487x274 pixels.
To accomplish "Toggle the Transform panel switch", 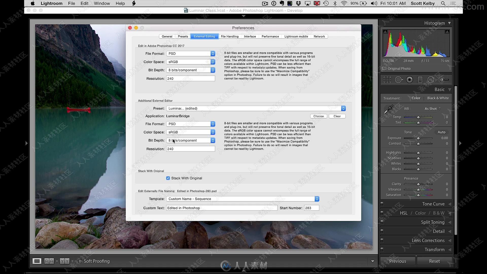I will [x=382, y=249].
